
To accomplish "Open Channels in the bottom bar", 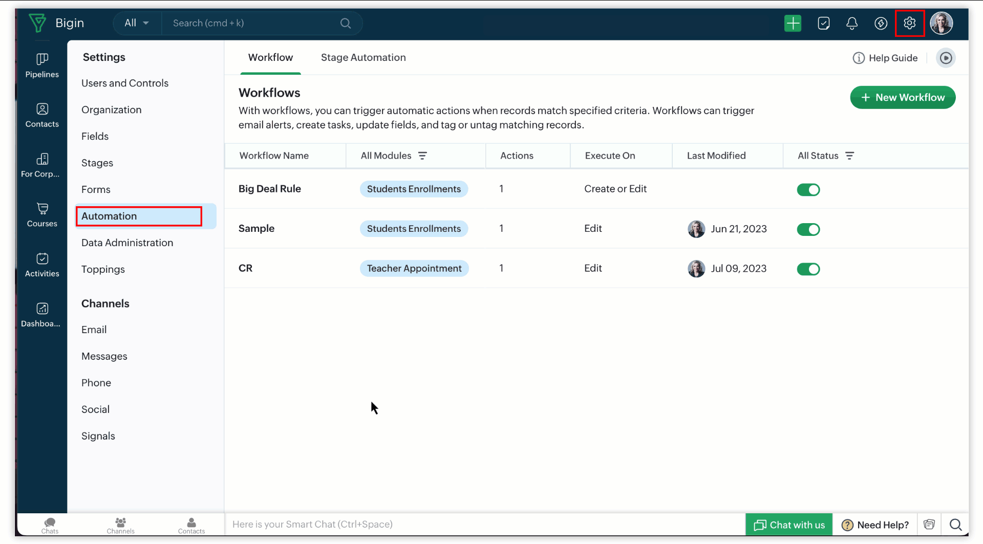I will pyautogui.click(x=120, y=525).
